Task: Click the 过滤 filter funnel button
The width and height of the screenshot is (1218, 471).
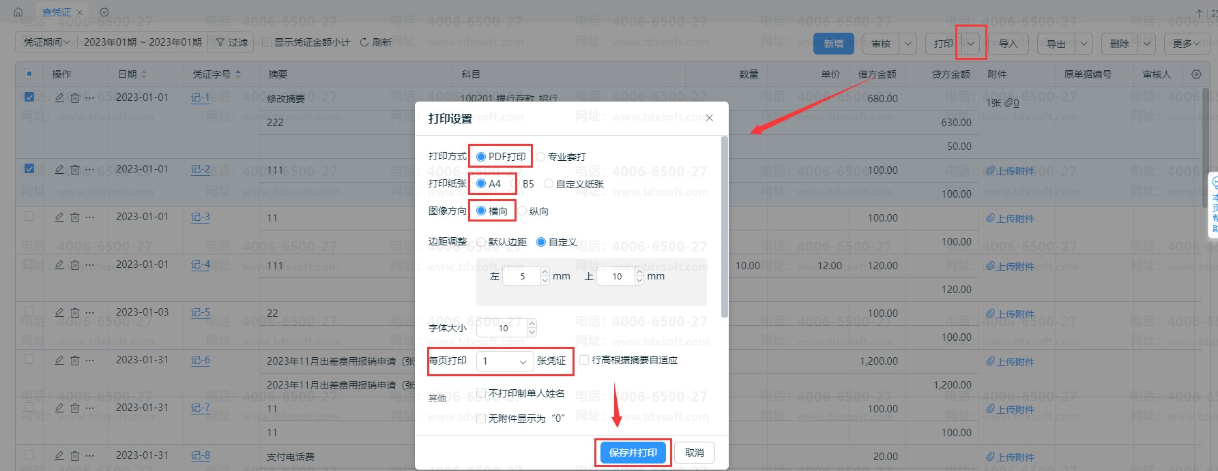Action: 232,42
